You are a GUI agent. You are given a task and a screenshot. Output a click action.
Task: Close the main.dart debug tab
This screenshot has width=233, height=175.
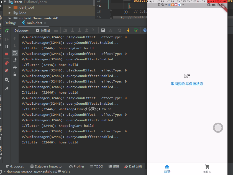pyautogui.click(x=45, y=23)
